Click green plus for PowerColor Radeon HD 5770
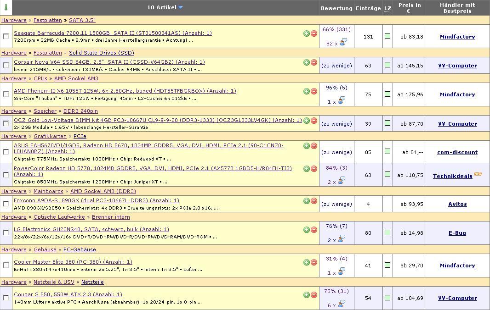Screen dimensions: 490x310 coord(307,169)
